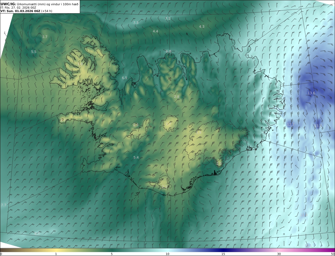Click the '6.8' value on the map

tap(169, 52)
